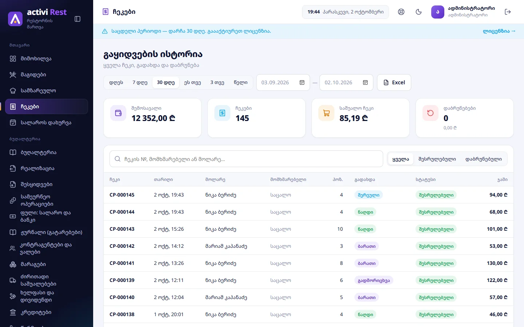Viewport: 524px width, 327px height.
Task: Click the ხელფასი და დივიდენდი icon
Action: [x=13, y=296]
